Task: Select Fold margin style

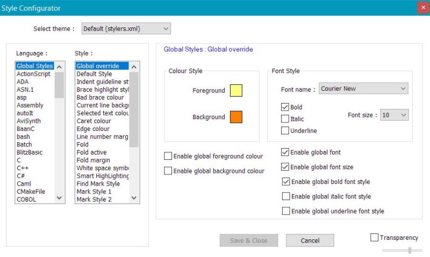Action: [102, 160]
